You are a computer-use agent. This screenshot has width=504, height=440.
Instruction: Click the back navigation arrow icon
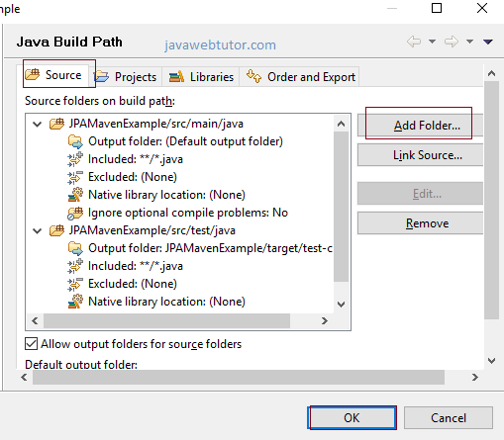tap(414, 42)
